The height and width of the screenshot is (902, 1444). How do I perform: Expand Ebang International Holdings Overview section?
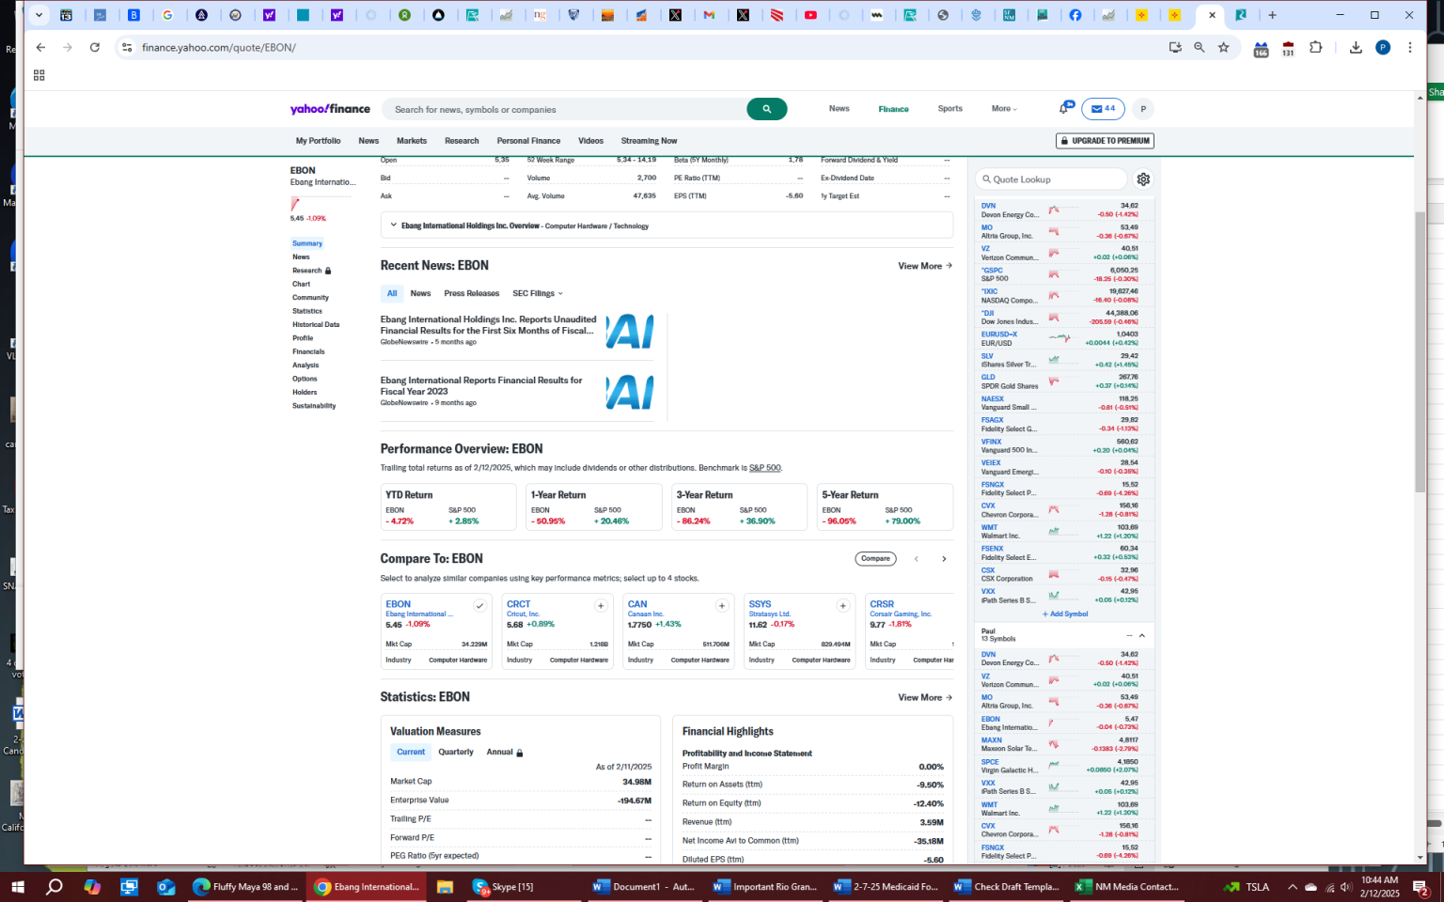click(x=394, y=225)
